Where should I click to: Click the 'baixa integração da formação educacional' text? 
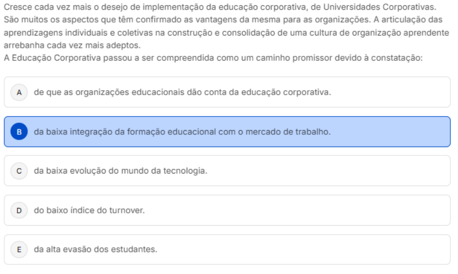[182, 132]
